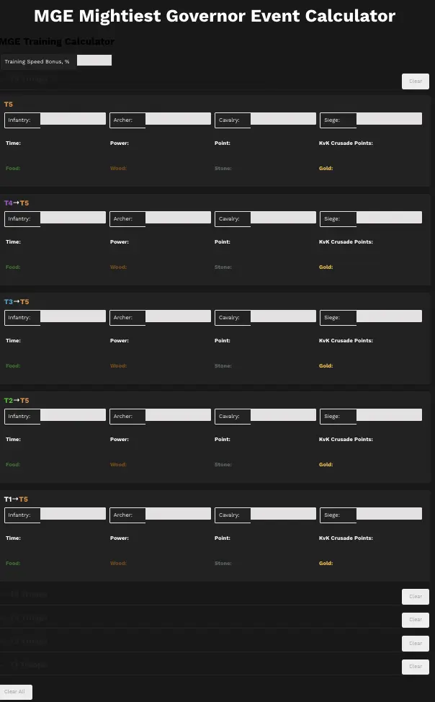
Task: Click the last Clear button directly above Clear All
Action: (415, 667)
